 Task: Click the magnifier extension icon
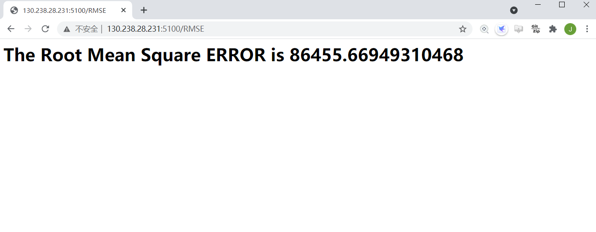(484, 29)
